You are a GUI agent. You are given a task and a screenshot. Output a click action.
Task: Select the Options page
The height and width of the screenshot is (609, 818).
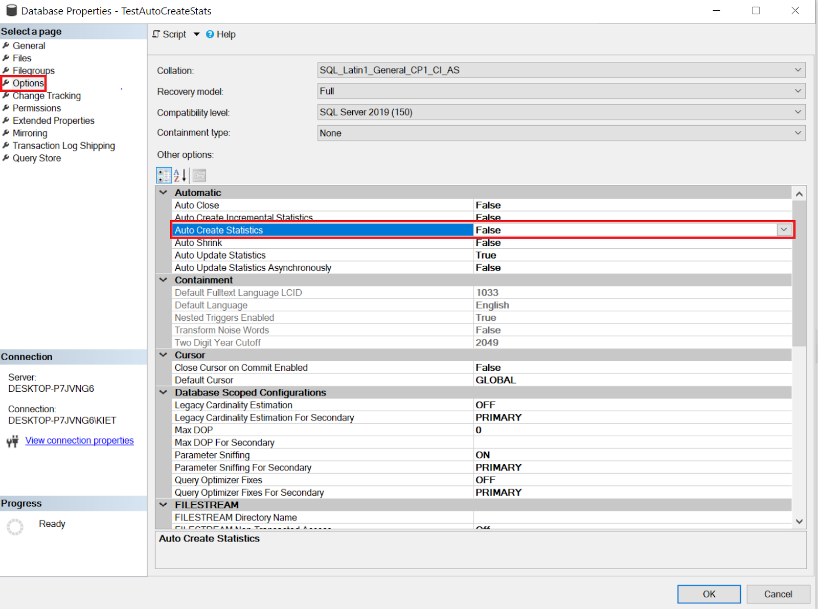pyautogui.click(x=28, y=83)
